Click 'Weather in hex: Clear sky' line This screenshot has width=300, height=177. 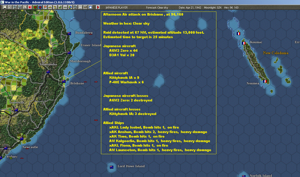(126, 23)
